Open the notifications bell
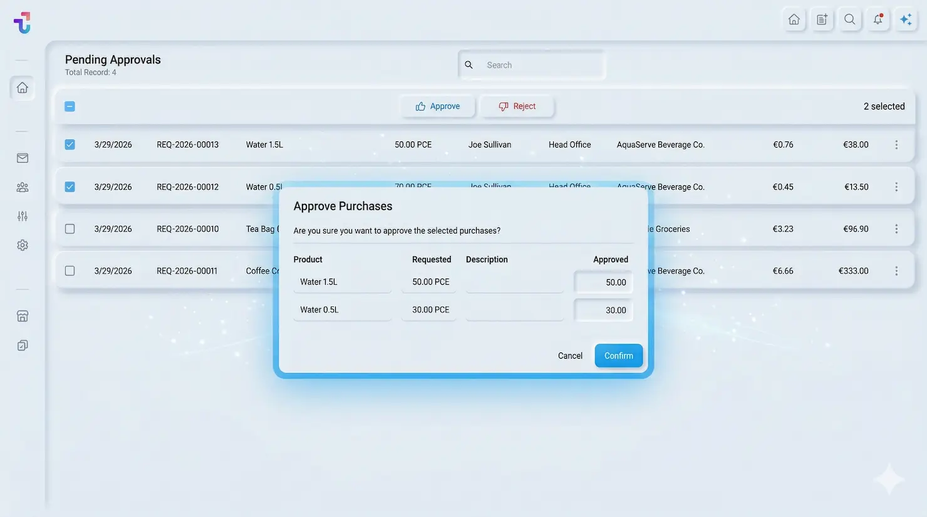Image resolution: width=927 pixels, height=517 pixels. click(878, 19)
